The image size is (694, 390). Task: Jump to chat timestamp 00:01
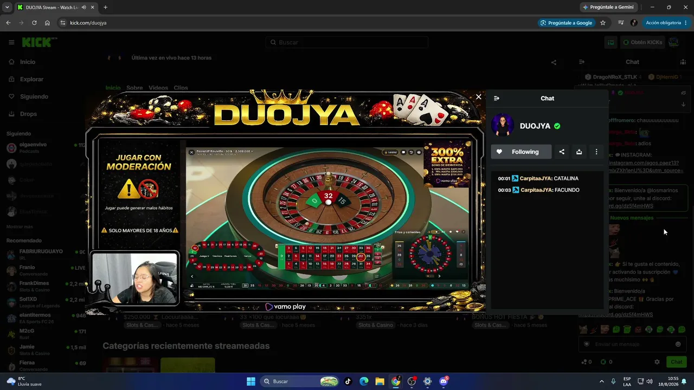point(504,178)
